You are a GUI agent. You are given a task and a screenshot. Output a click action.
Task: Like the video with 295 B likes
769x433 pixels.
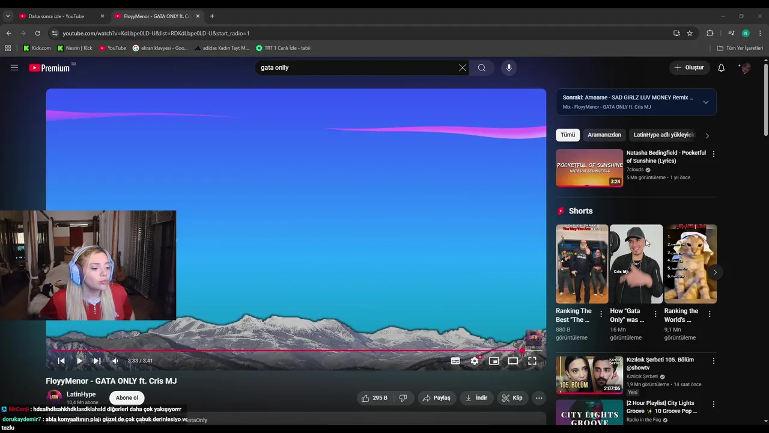pyautogui.click(x=374, y=398)
